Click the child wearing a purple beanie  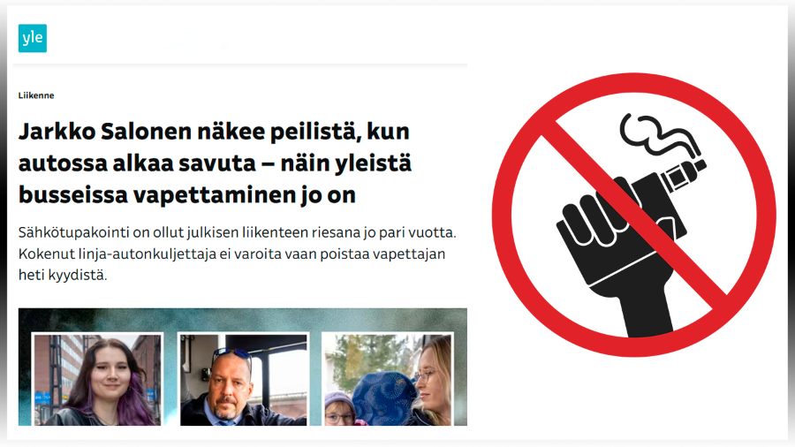tap(338, 410)
